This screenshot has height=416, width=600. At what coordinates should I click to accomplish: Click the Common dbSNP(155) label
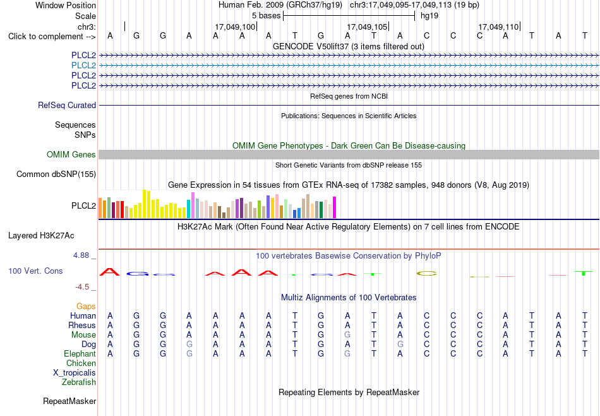click(x=56, y=174)
